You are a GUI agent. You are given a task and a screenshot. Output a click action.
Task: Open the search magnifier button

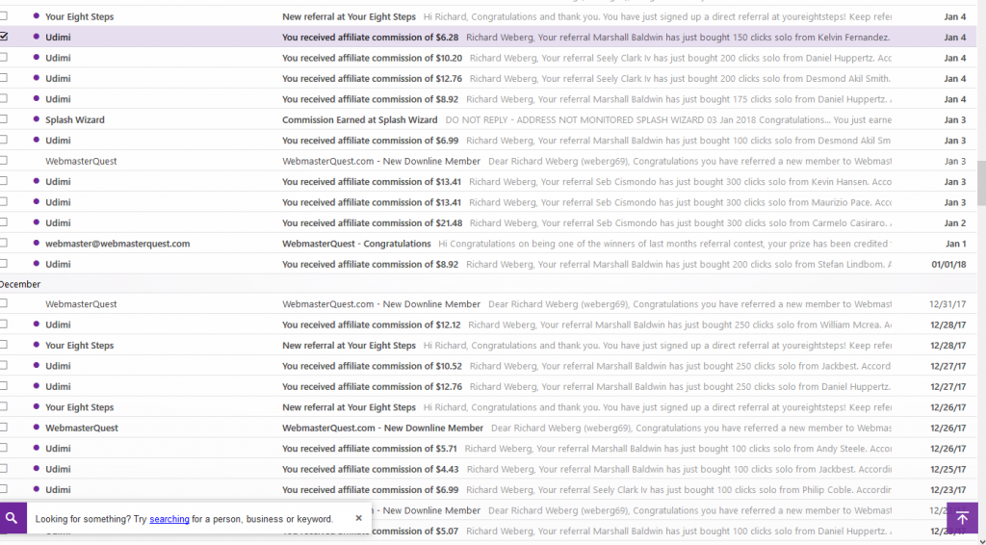pyautogui.click(x=12, y=518)
